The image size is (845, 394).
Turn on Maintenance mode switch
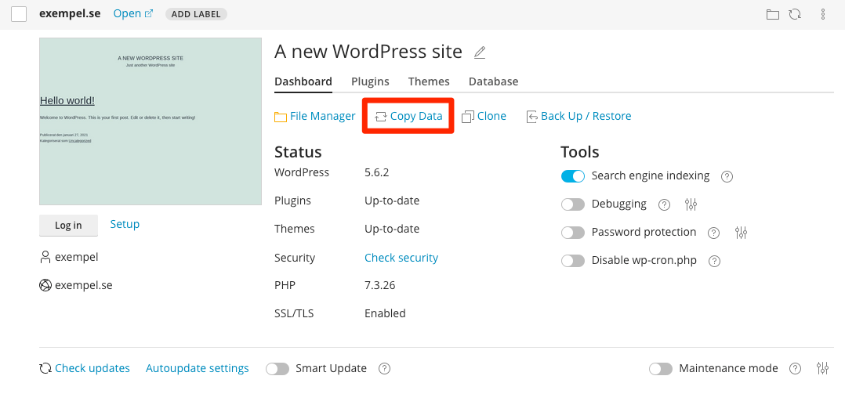coord(661,368)
